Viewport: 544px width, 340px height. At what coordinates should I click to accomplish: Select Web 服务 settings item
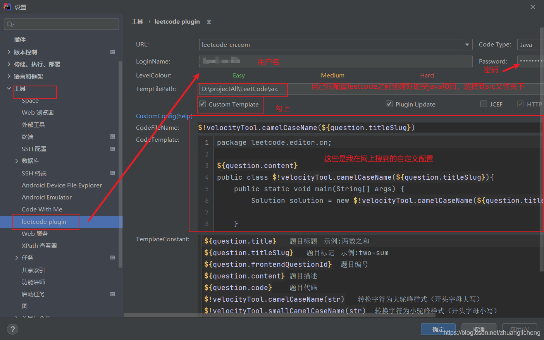click(35, 234)
